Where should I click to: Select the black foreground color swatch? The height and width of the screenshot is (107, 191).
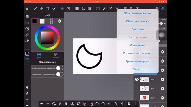[x=35, y=21]
